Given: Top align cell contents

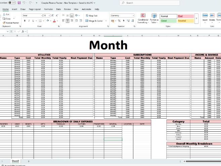Looking at the screenshot, I should coord(63,15).
